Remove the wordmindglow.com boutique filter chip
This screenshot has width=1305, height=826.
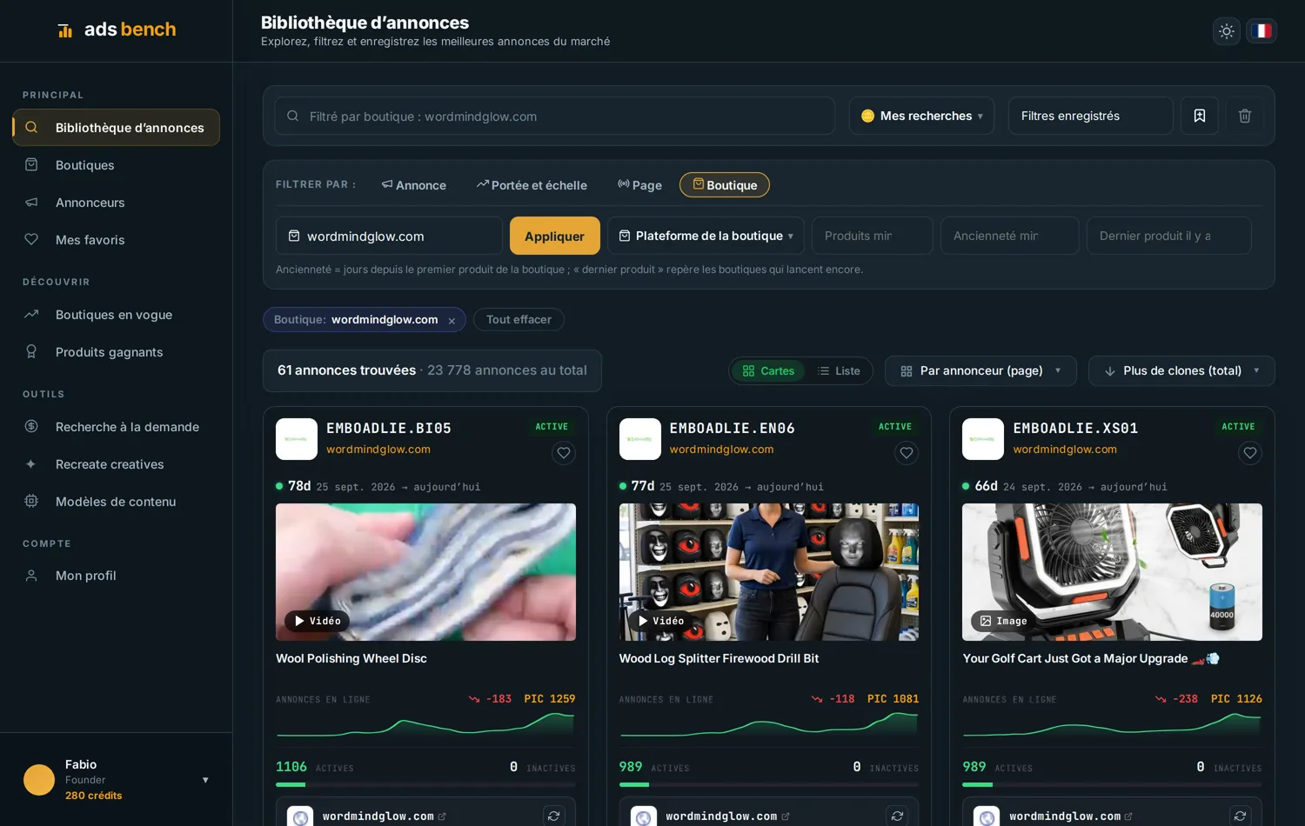tap(452, 321)
